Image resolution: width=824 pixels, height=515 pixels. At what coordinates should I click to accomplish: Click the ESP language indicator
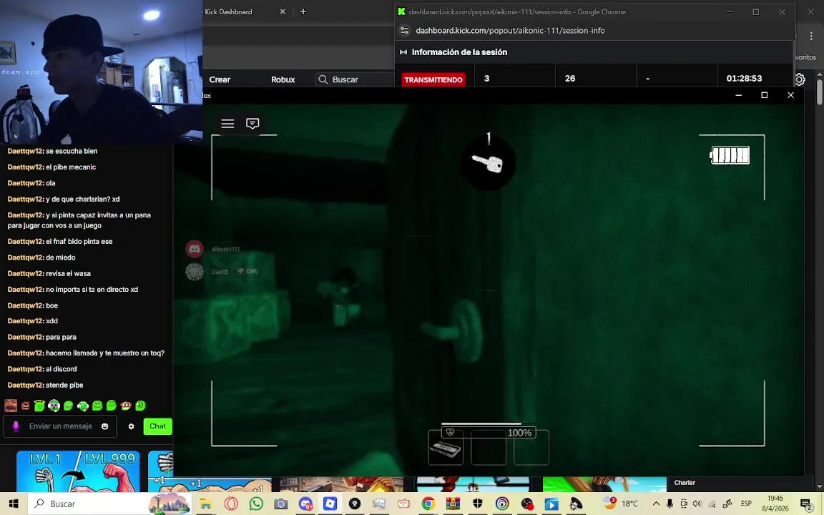pyautogui.click(x=746, y=504)
